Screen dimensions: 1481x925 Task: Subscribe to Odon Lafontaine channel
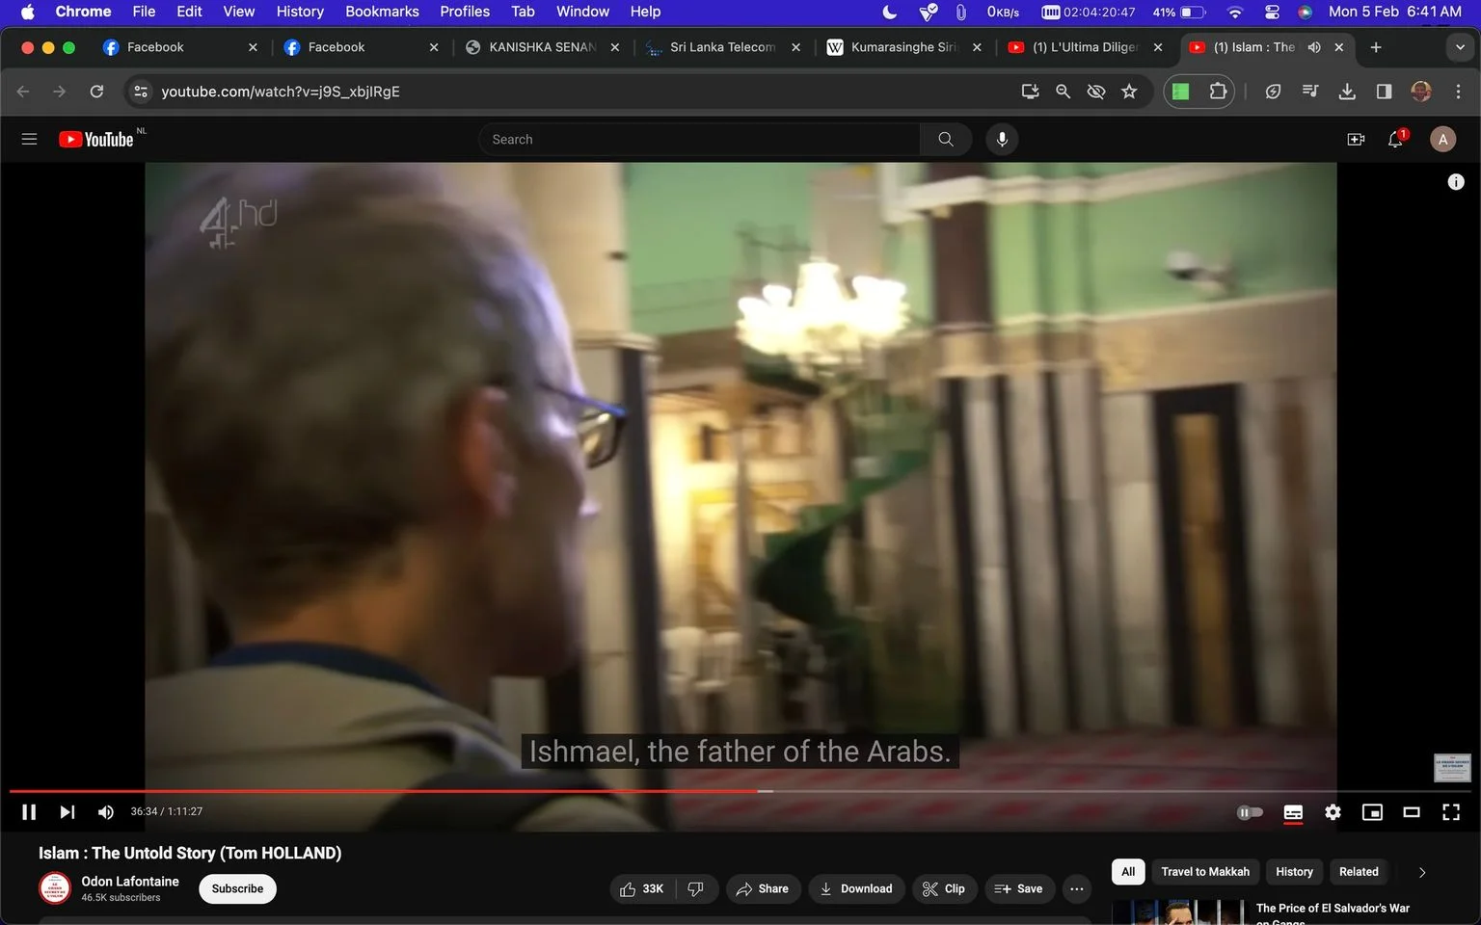tap(237, 888)
